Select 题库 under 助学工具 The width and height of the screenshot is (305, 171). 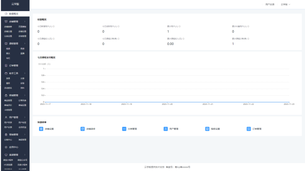8,83
